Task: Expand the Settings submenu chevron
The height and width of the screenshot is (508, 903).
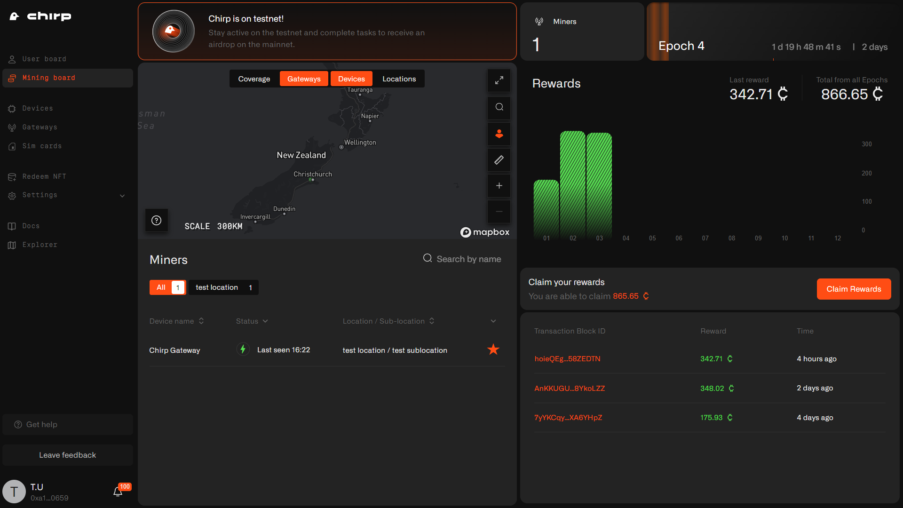Action: point(122,196)
